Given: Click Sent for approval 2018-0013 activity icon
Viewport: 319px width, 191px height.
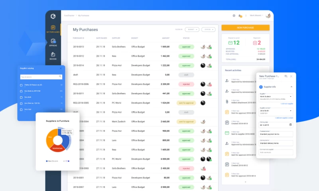Looking at the screenshot, I should coord(227,112).
